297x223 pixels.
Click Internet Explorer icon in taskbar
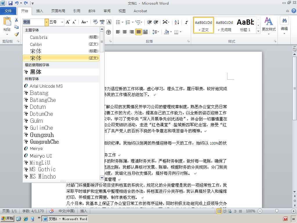pyautogui.click(x=26, y=219)
